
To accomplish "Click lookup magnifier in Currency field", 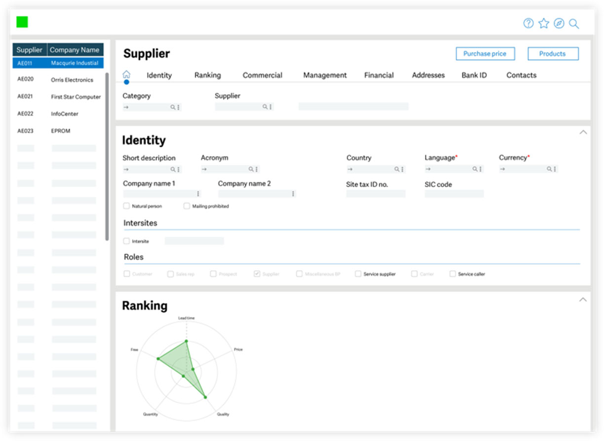I will point(549,169).
